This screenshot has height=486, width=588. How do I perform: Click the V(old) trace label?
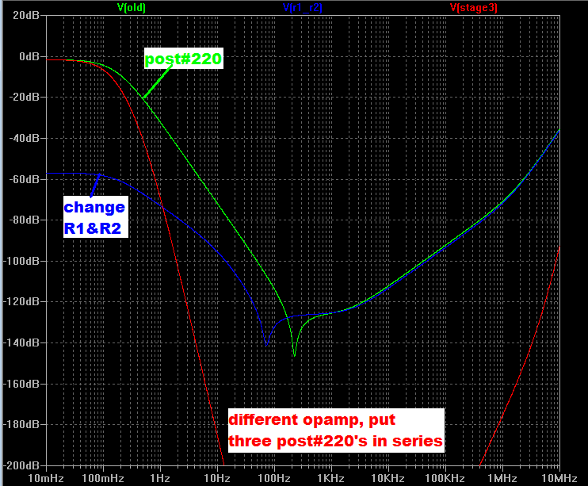[132, 7]
